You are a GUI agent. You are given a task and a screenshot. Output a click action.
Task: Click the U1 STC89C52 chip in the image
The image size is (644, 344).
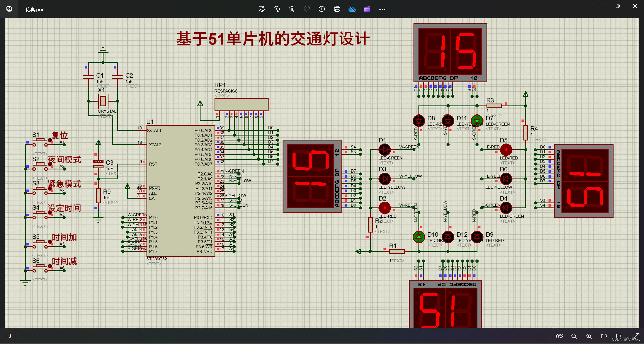pos(181,191)
